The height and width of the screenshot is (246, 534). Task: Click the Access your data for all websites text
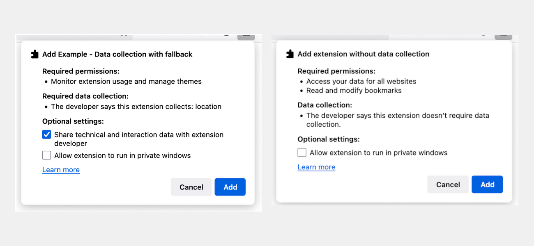(361, 81)
